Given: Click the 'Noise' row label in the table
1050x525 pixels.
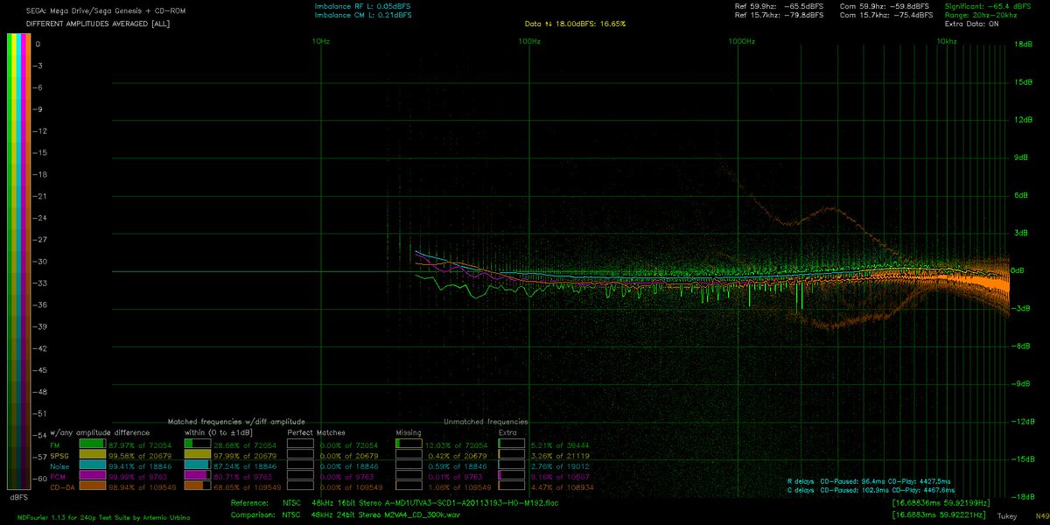Looking at the screenshot, I should point(60,465).
